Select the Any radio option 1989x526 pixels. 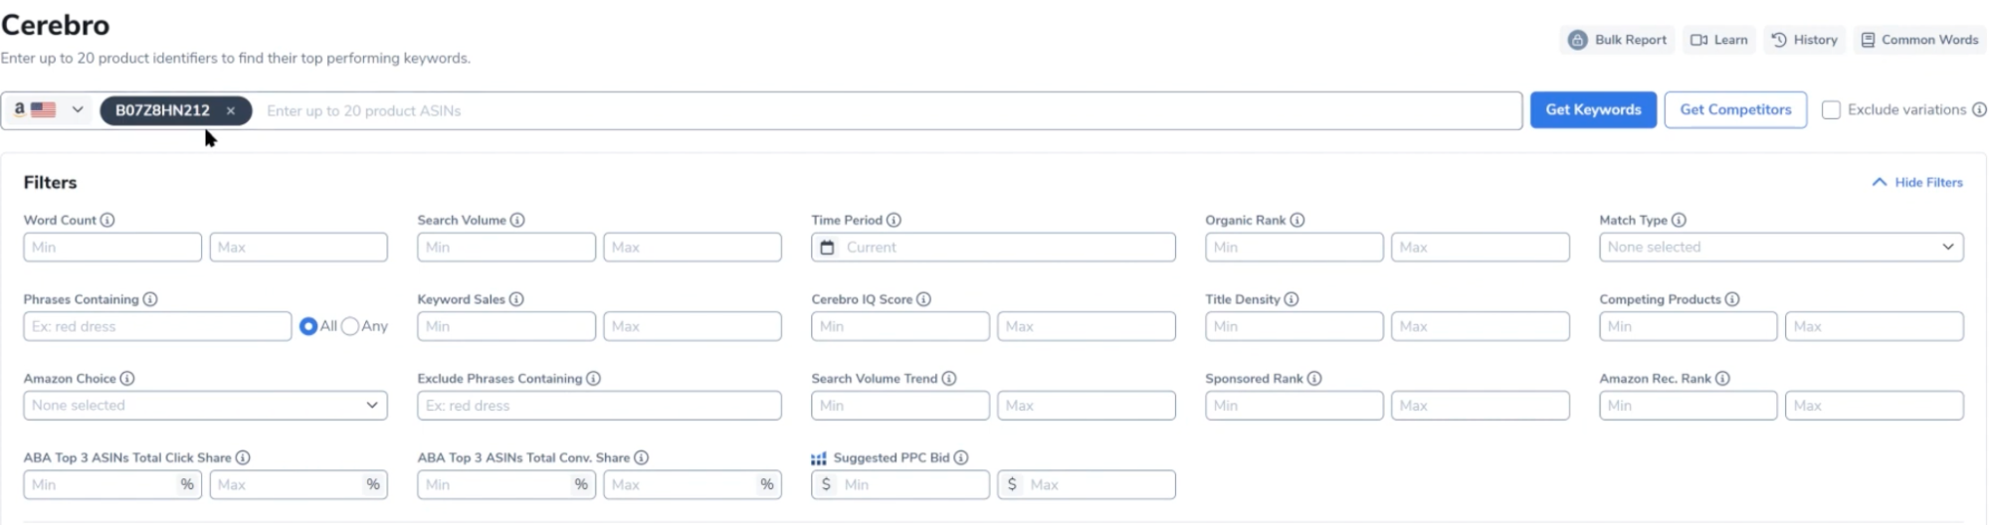(x=350, y=326)
